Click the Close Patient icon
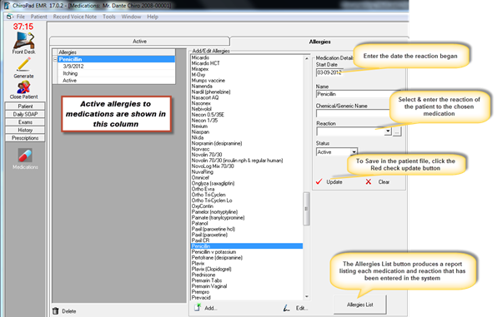The height and width of the screenshot is (317, 502). point(23,87)
